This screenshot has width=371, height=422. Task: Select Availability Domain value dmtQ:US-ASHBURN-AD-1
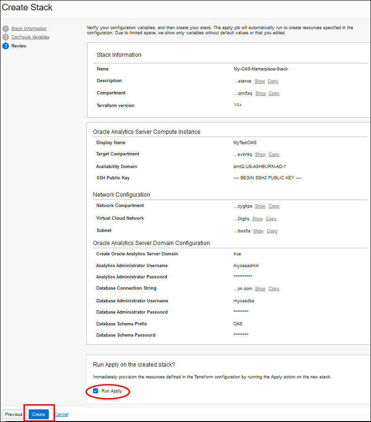(x=260, y=167)
